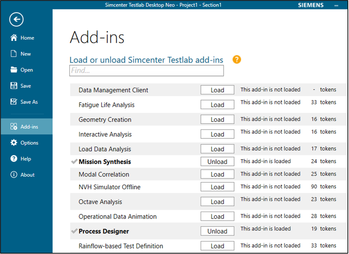
Task: Load the Octave Analysis add-in
Action: point(217,202)
